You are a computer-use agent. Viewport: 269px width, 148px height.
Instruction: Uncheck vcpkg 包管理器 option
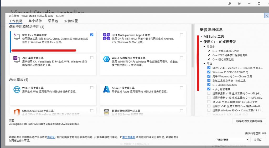pos(209,89)
